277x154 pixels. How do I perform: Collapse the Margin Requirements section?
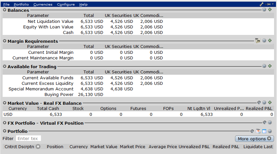tap(5, 41)
